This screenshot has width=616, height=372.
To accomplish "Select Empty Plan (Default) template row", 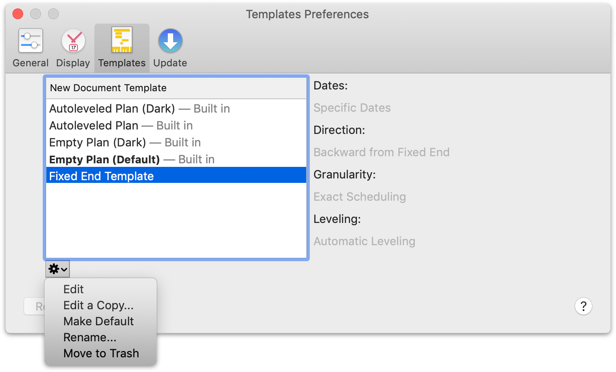I will [176, 159].
